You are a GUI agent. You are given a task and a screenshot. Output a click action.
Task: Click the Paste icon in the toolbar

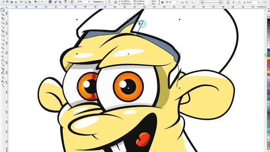(30, 2)
